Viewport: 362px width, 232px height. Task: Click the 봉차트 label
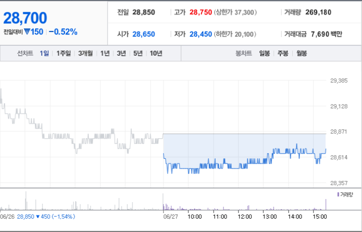point(244,54)
